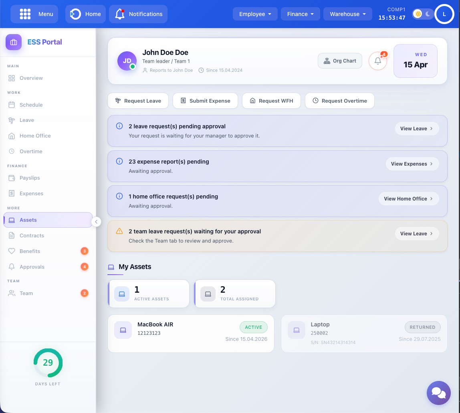Image resolution: width=460 pixels, height=413 pixels.
Task: Select Approvals in the sidebar
Action: click(32, 267)
